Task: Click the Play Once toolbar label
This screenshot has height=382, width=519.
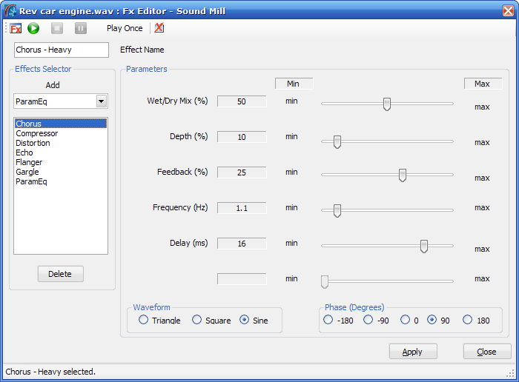Action: click(125, 28)
